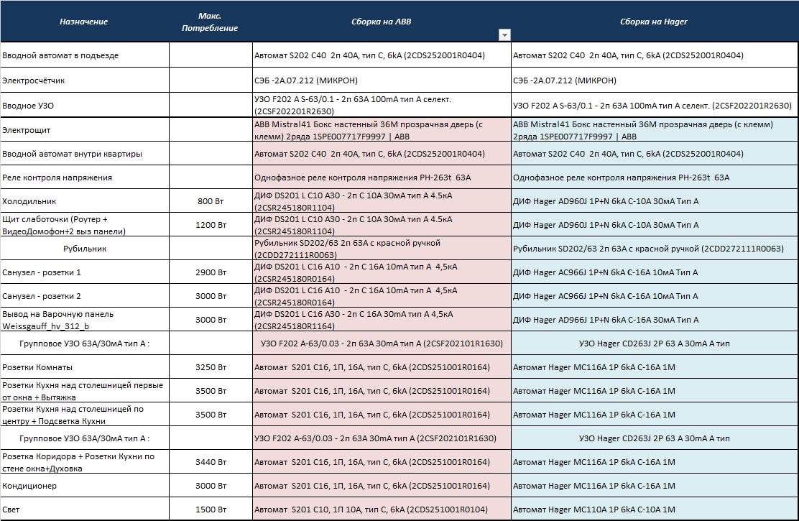Image resolution: width=799 pixels, height=521 pixels.
Task: Select Hager cell MC116A in Розетки Комнаты row
Action: click(x=655, y=367)
